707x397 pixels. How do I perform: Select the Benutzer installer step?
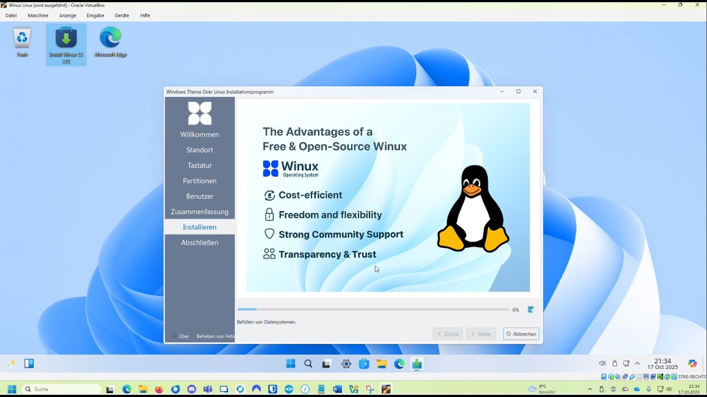click(x=199, y=196)
